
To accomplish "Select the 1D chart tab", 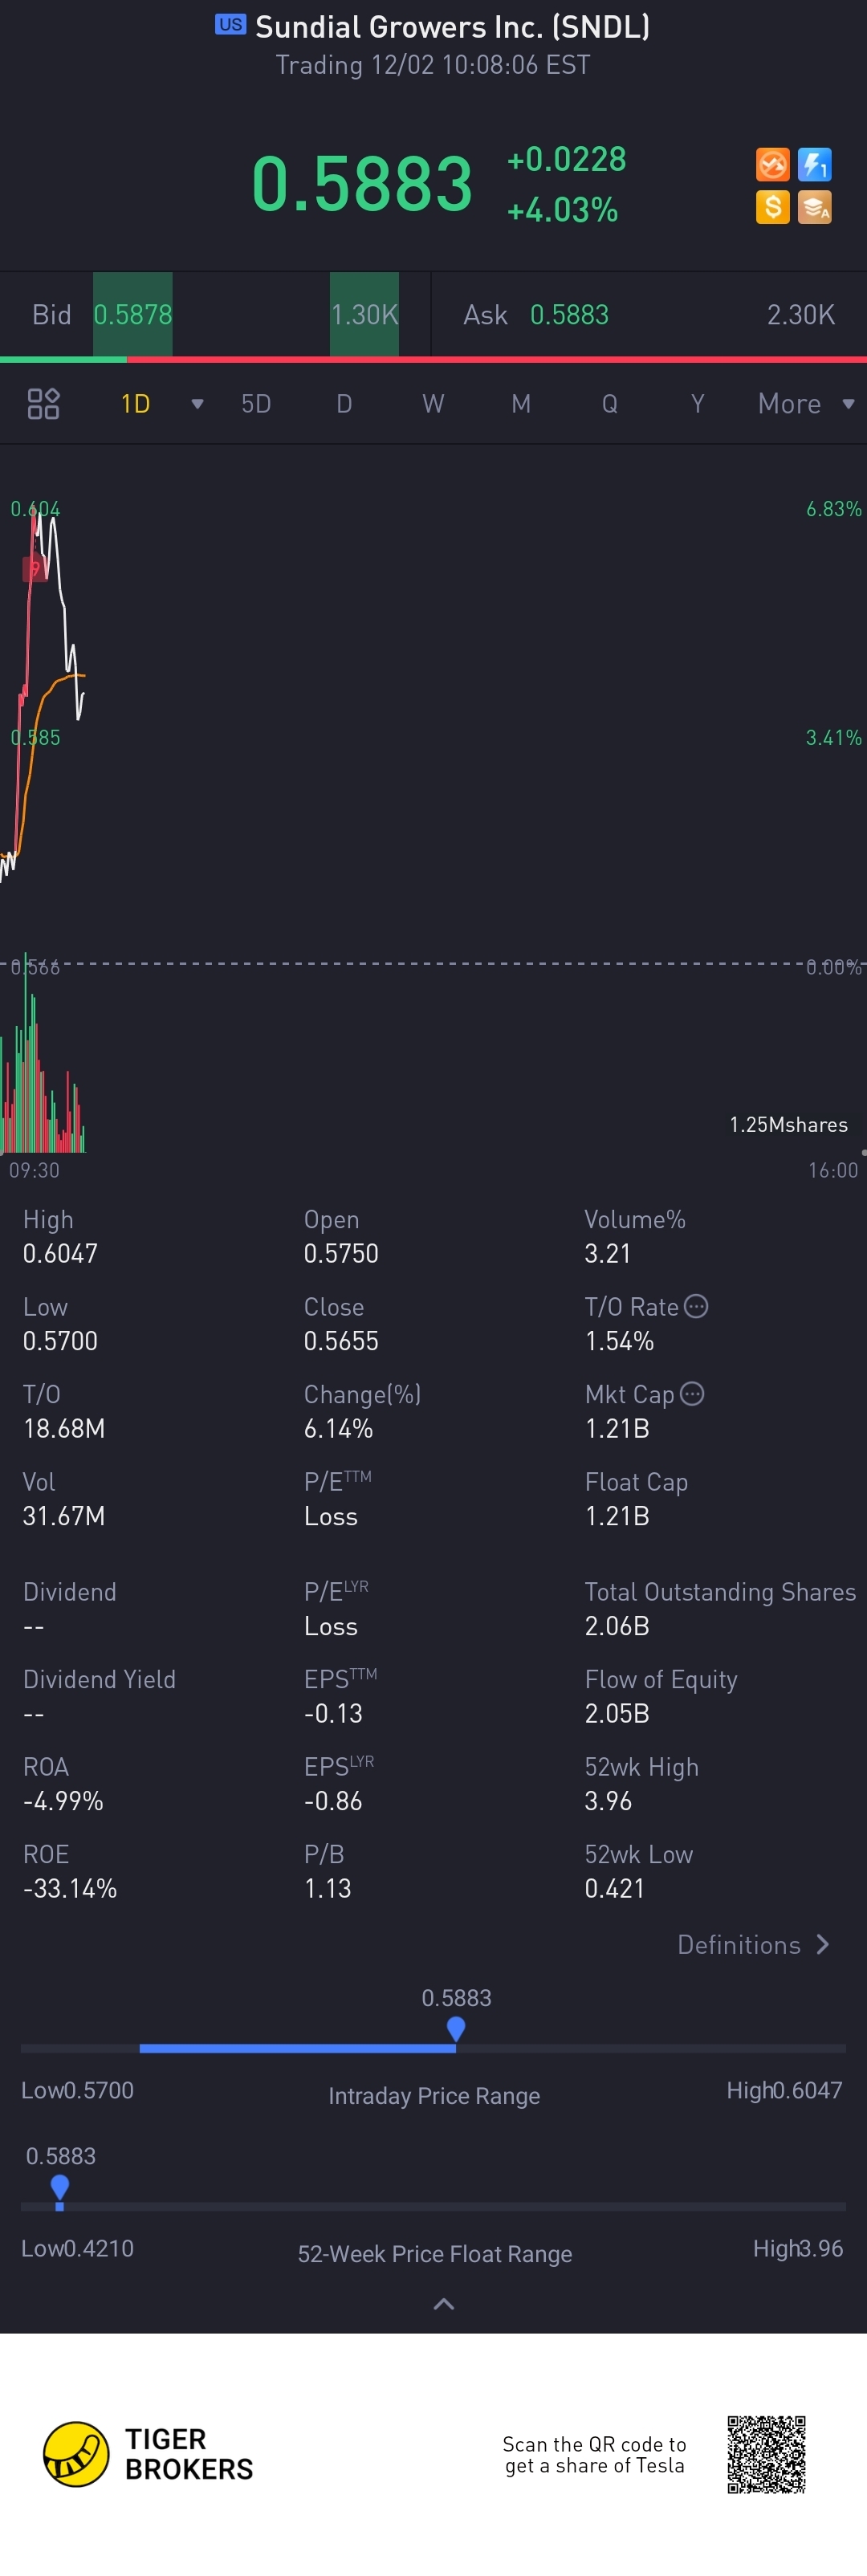I will (135, 404).
